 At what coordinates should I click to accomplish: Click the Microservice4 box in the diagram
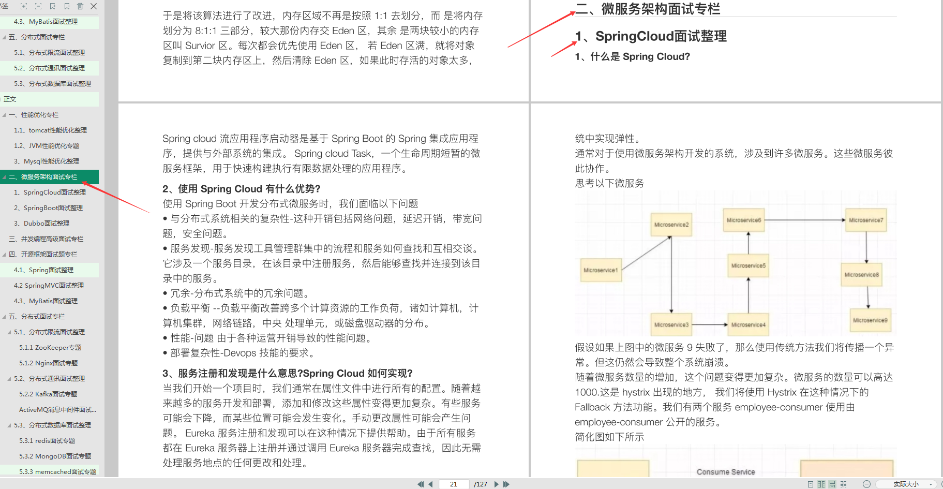pyautogui.click(x=748, y=325)
